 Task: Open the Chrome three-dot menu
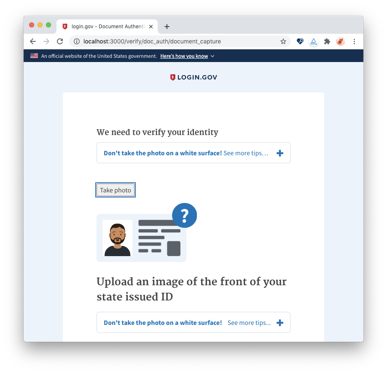click(354, 41)
